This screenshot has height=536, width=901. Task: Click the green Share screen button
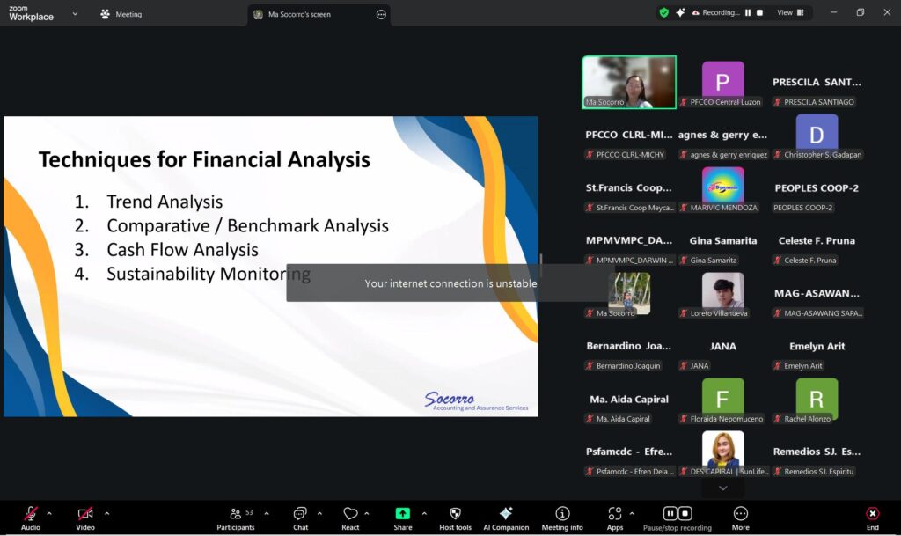(x=402, y=514)
